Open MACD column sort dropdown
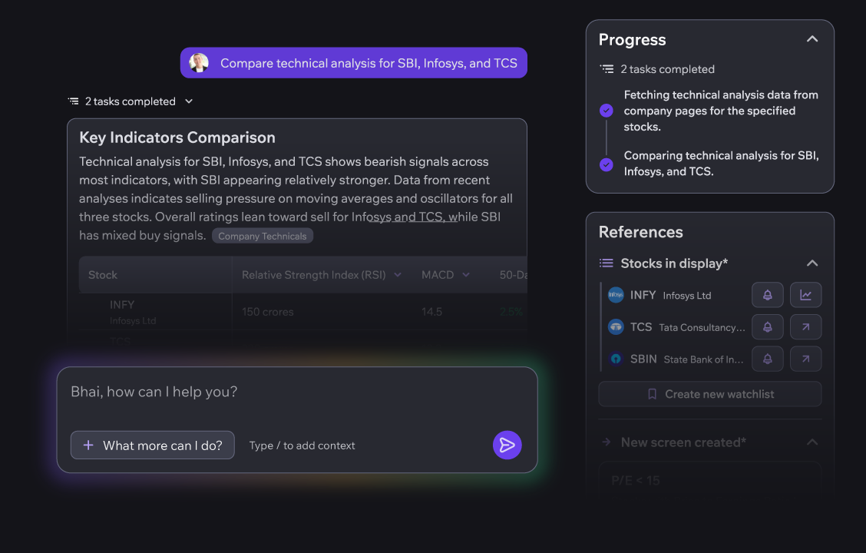866x553 pixels. pyautogui.click(x=465, y=275)
